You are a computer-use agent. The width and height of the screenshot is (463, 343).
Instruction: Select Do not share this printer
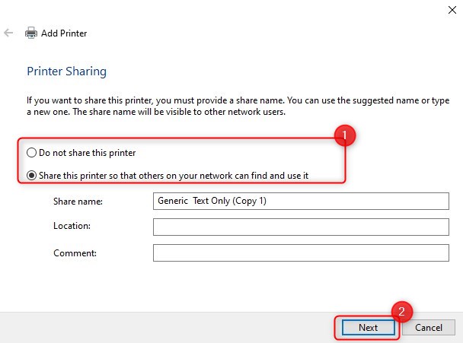(x=81, y=153)
